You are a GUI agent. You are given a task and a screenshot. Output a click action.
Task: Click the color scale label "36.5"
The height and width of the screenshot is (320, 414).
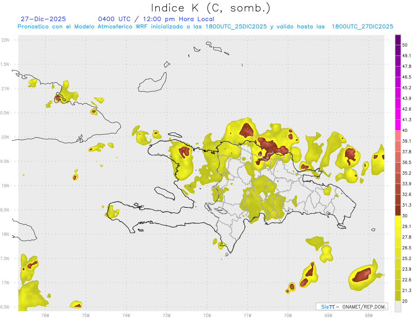tap(407, 162)
